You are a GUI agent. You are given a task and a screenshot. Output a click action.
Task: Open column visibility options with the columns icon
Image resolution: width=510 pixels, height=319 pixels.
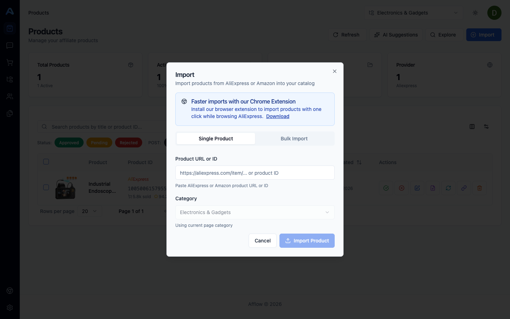[472, 127]
